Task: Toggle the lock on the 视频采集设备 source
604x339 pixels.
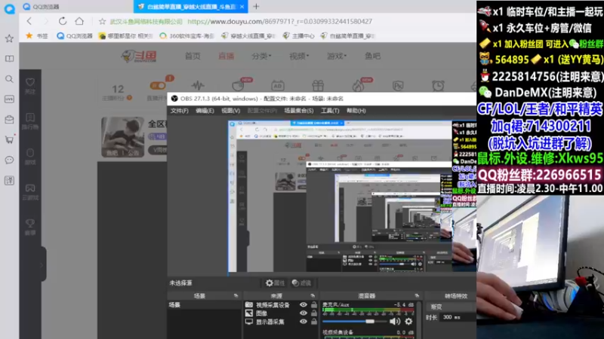Action: pos(314,305)
